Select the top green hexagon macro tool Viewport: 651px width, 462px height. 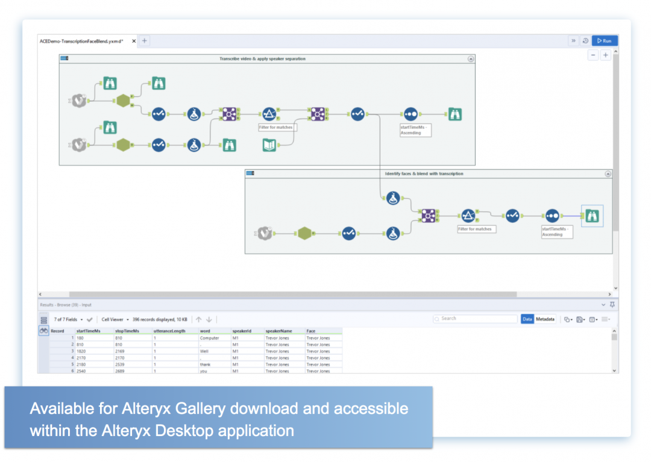124,101
